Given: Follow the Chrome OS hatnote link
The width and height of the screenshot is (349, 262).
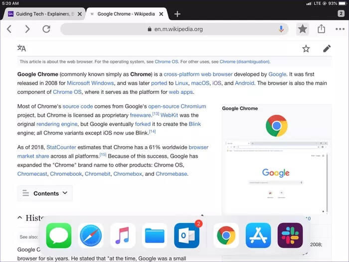Looking at the screenshot, I should [166, 62].
